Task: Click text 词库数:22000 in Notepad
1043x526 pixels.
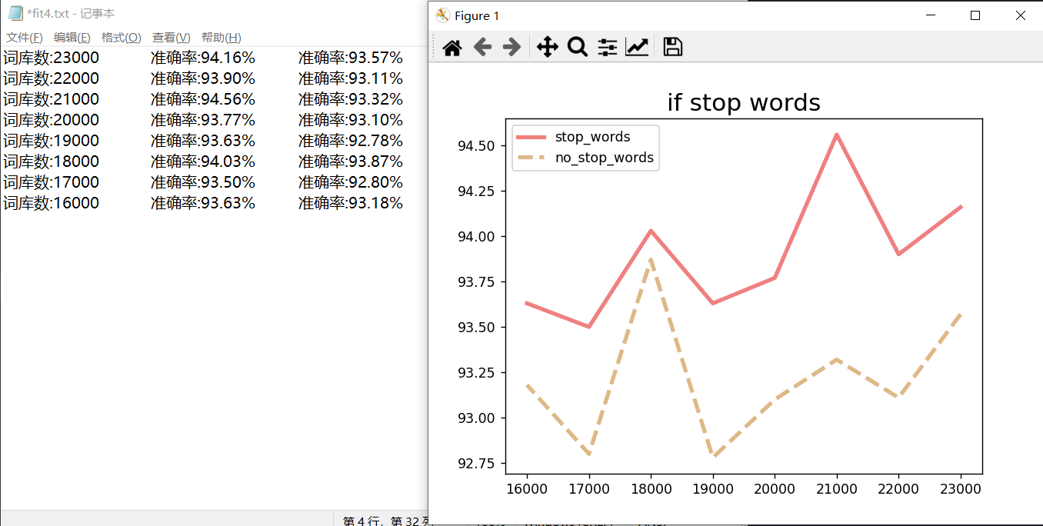Action: (52, 78)
